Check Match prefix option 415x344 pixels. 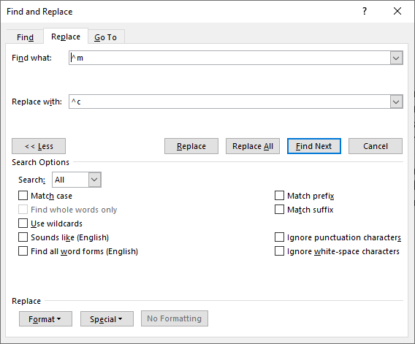pyautogui.click(x=280, y=196)
